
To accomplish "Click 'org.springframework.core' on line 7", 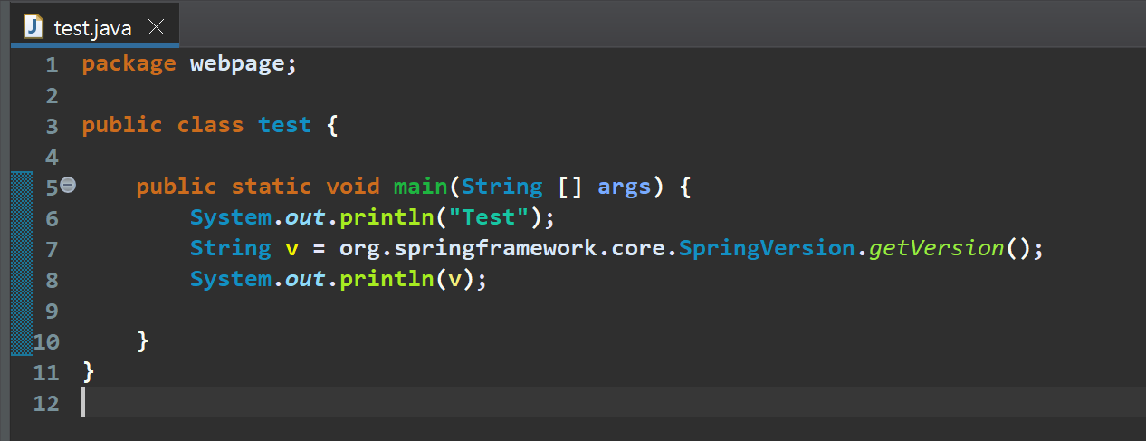I will [501, 248].
